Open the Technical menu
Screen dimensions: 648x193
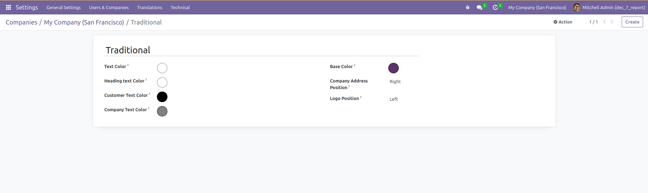point(180,7)
